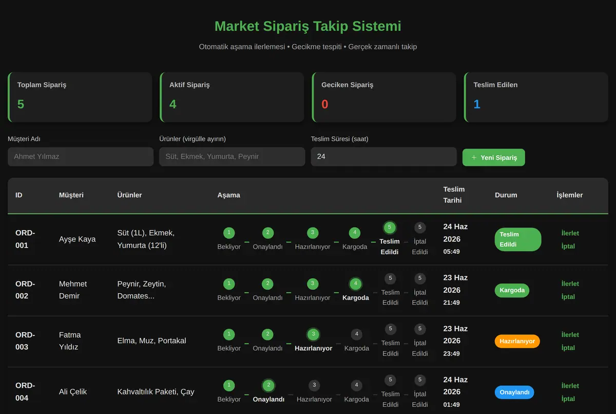
Task: Click products cell Elma, Muz, Portakal
Action: (151, 341)
